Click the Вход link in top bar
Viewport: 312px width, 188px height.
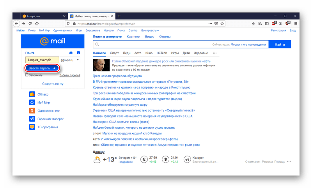pyautogui.click(x=292, y=30)
